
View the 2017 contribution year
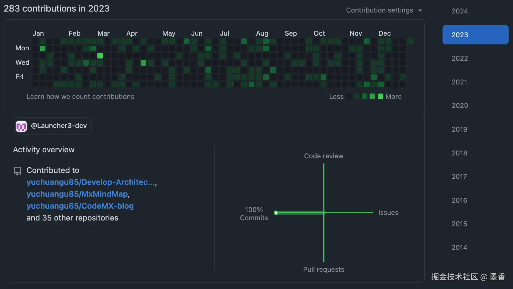click(x=459, y=176)
